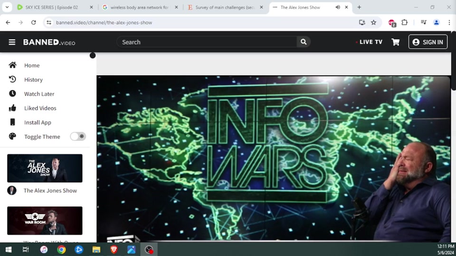Image resolution: width=456 pixels, height=256 pixels.
Task: Open the Chrome tab search dropdown
Action: (x=7, y=7)
